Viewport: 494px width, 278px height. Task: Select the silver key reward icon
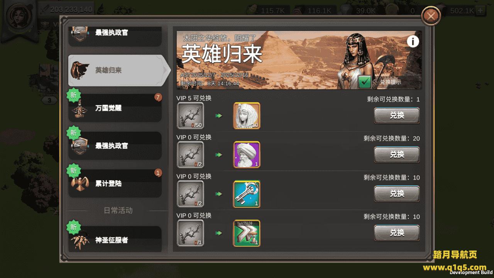(x=247, y=194)
